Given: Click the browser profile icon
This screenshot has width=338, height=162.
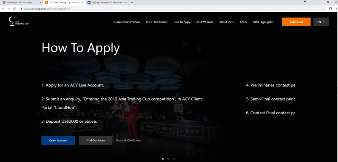Looking at the screenshot, I should pos(331,9).
